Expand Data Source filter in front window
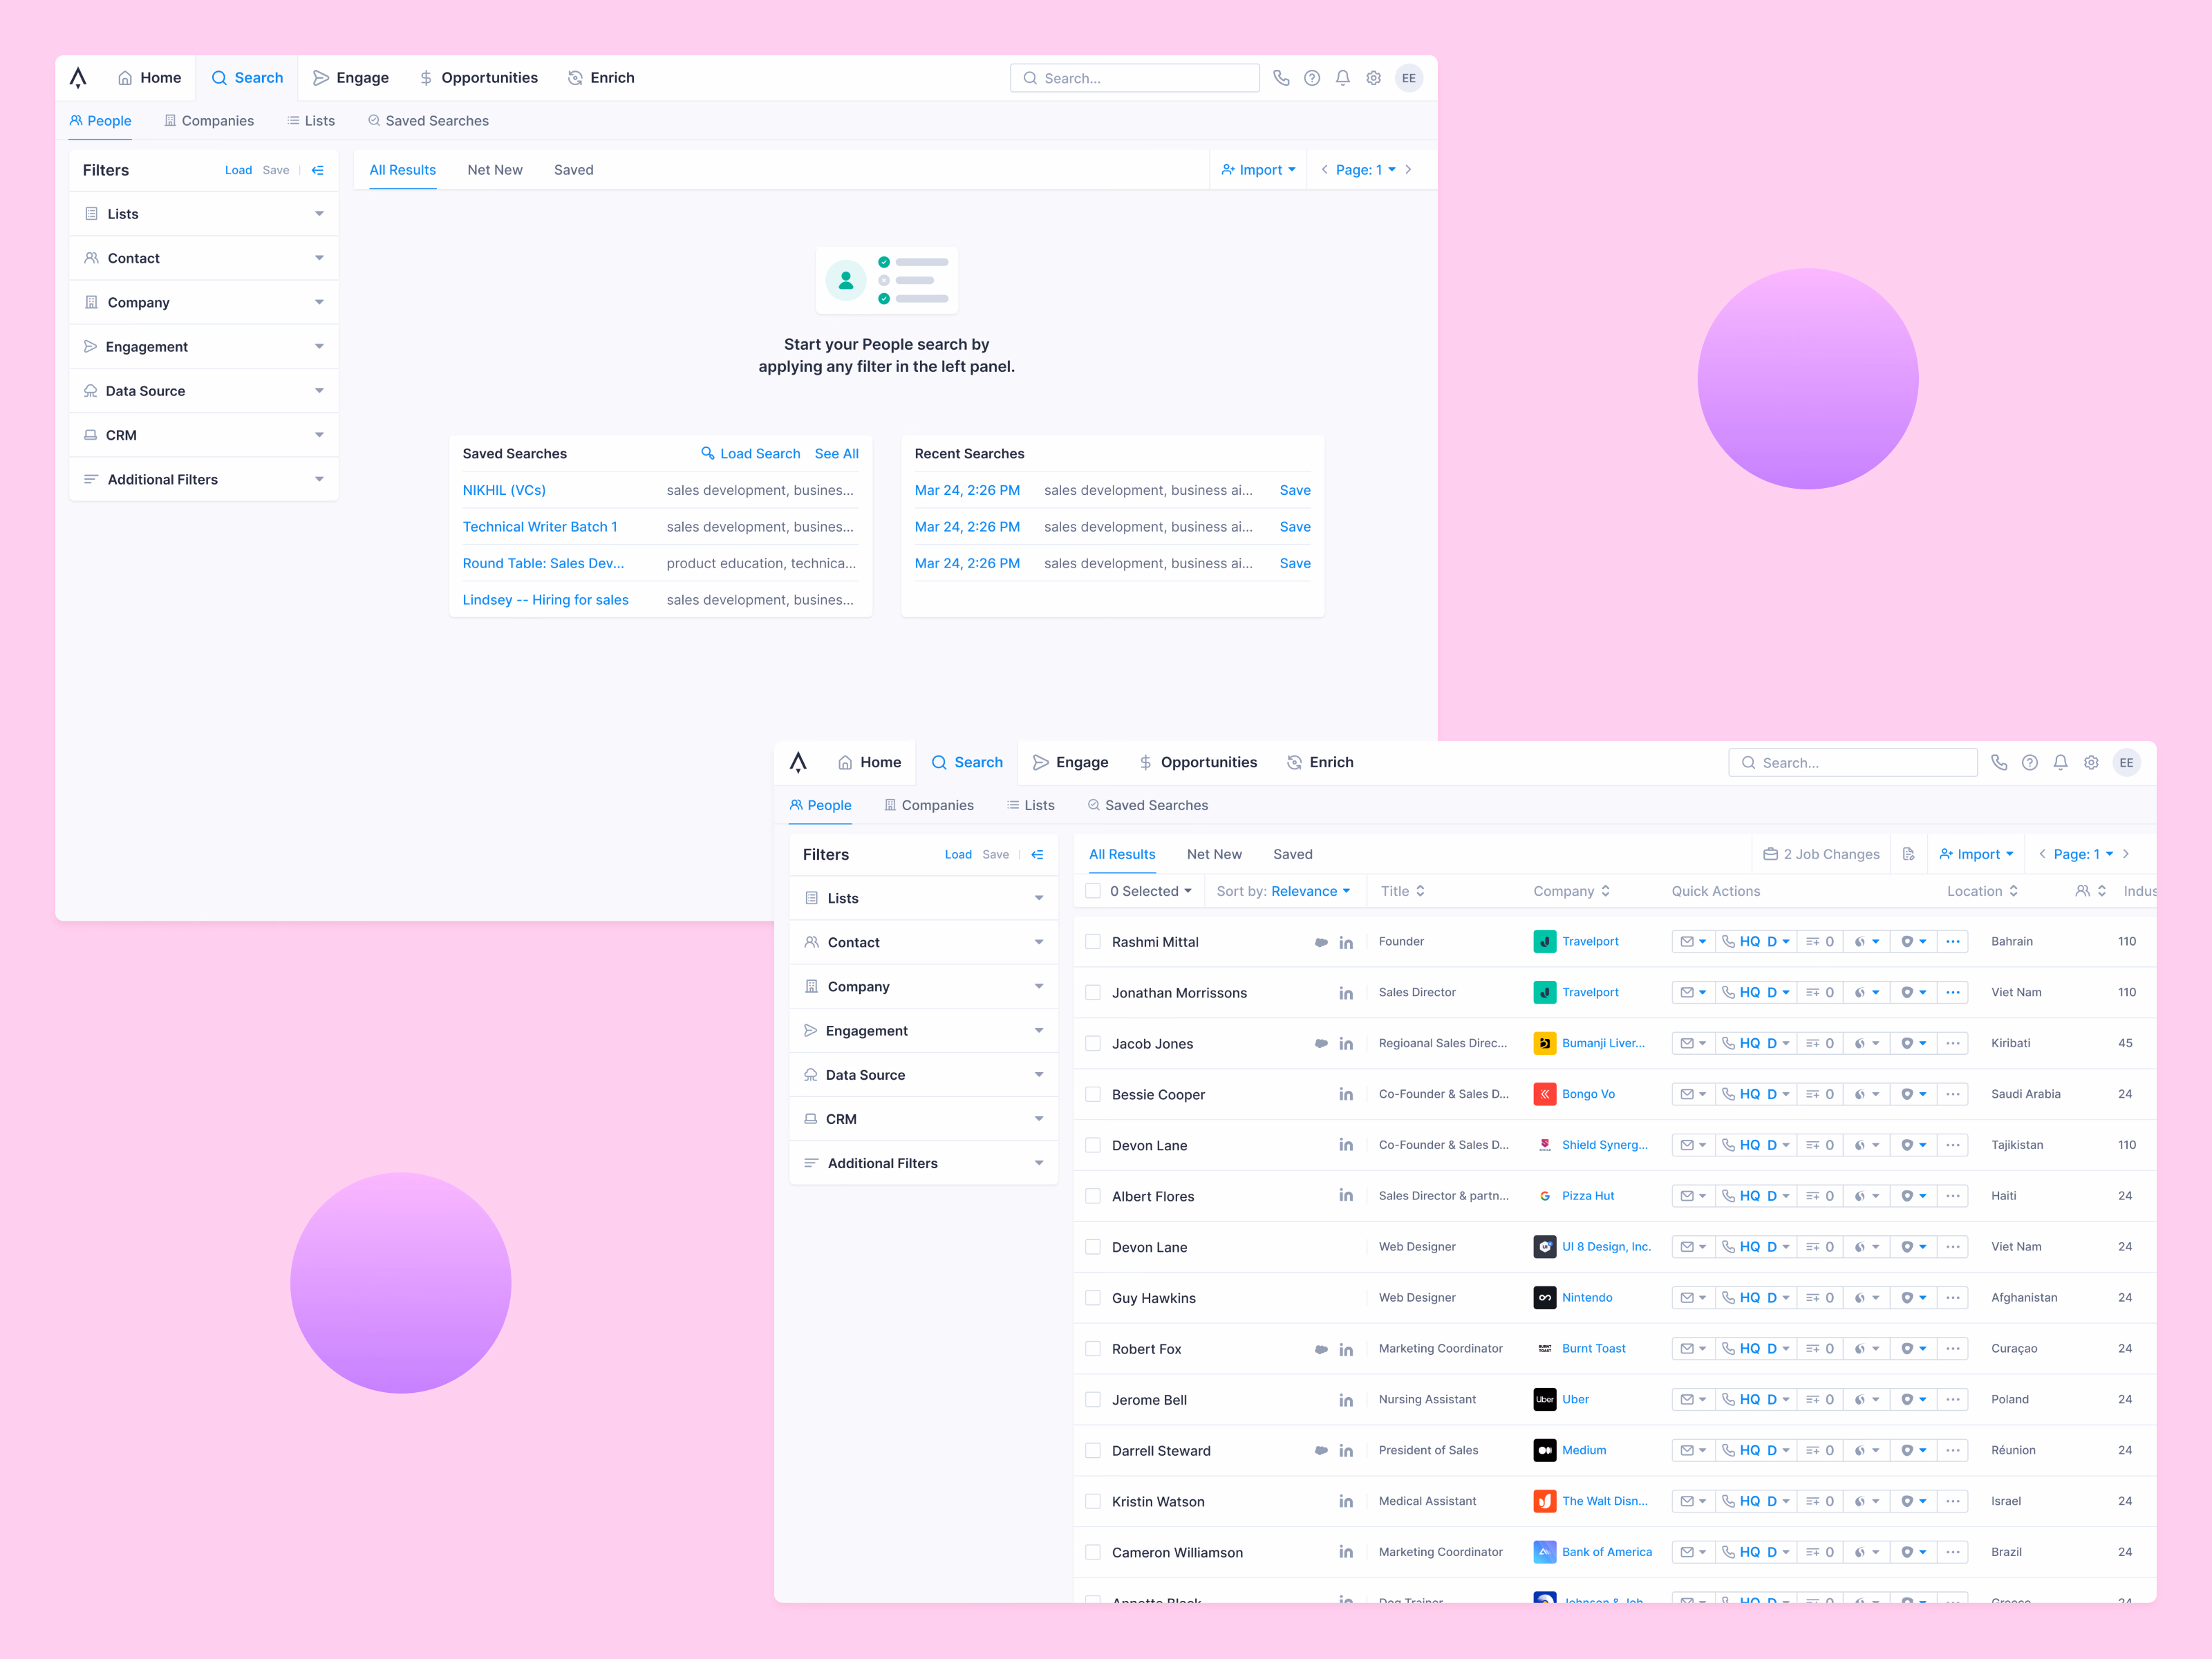 tap(924, 1075)
